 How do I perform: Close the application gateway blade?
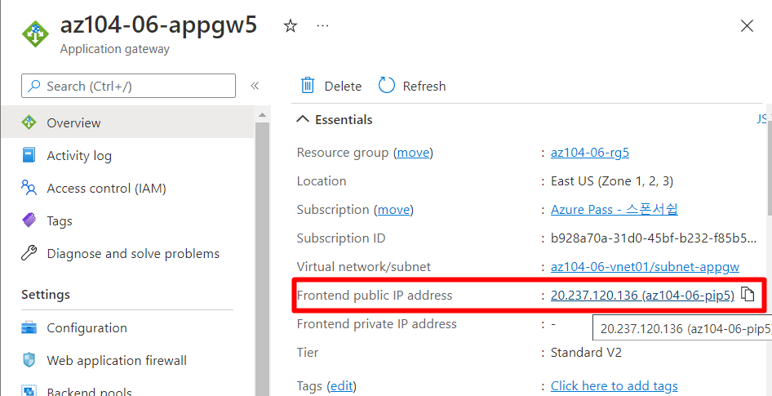tap(747, 25)
